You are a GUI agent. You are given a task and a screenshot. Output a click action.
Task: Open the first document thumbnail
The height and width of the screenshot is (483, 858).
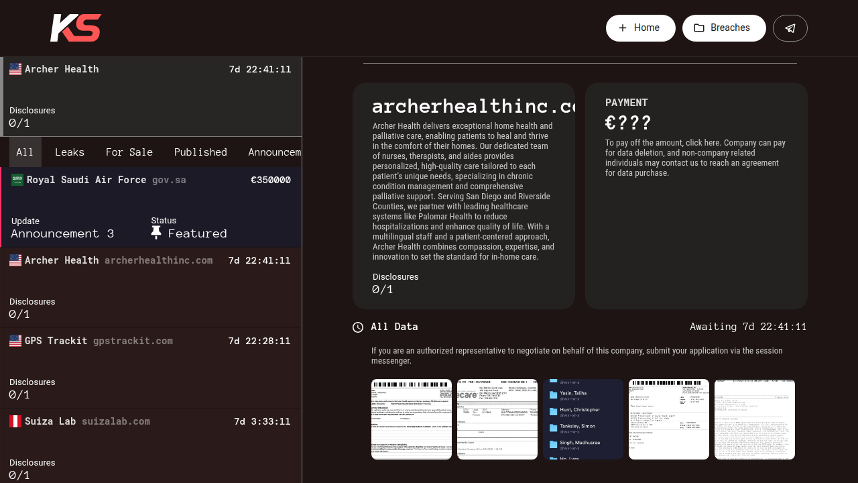[412, 419]
